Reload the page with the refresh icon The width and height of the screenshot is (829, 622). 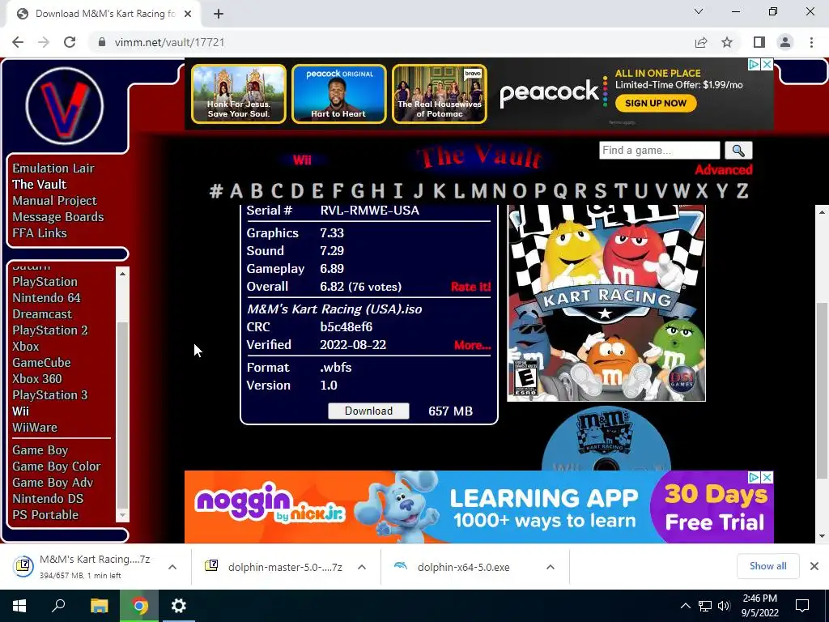point(70,42)
